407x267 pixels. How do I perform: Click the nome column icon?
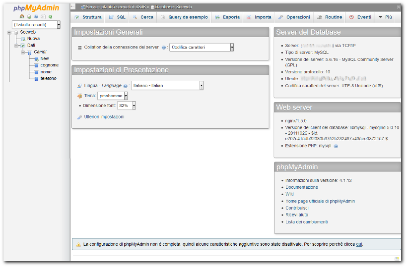[x=36, y=72]
